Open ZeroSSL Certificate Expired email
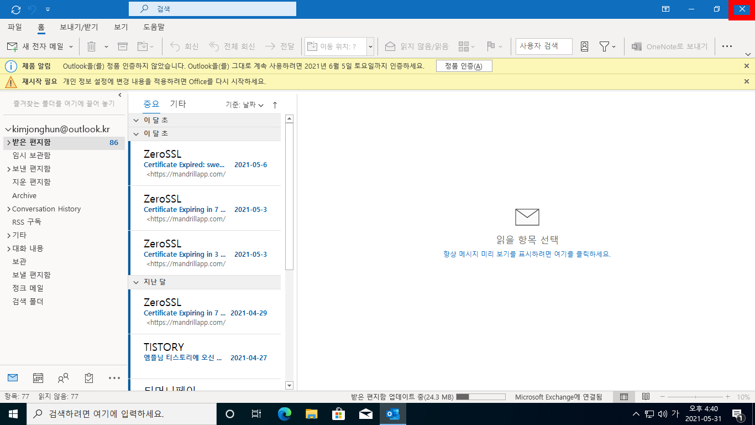This screenshot has height=425, width=755. click(205, 163)
